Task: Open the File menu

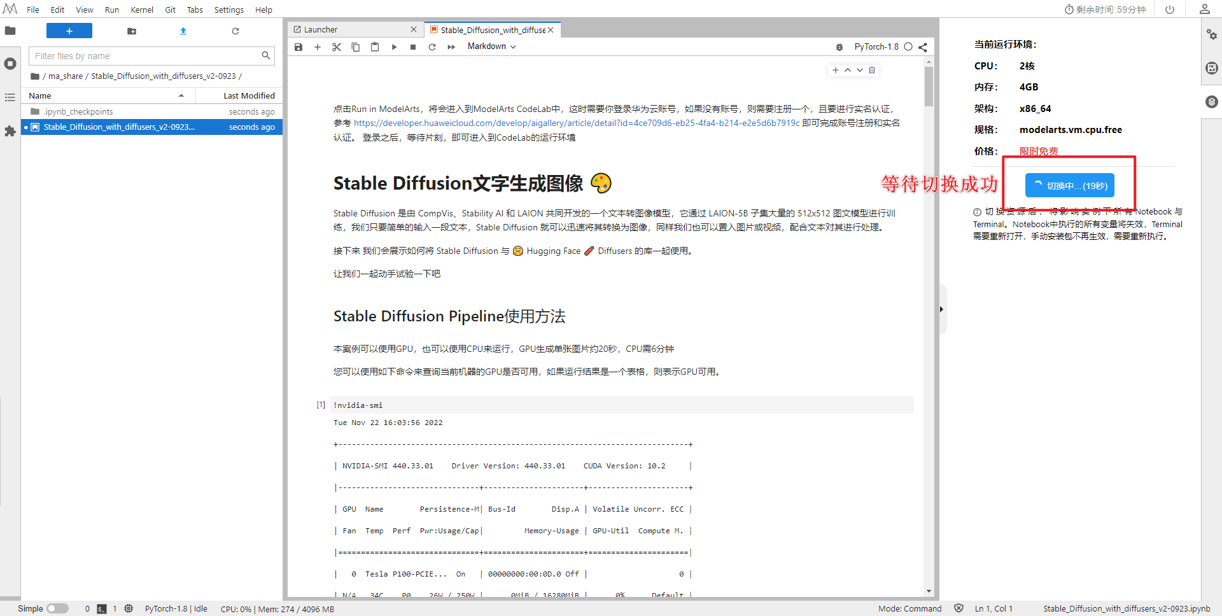Action: [33, 10]
